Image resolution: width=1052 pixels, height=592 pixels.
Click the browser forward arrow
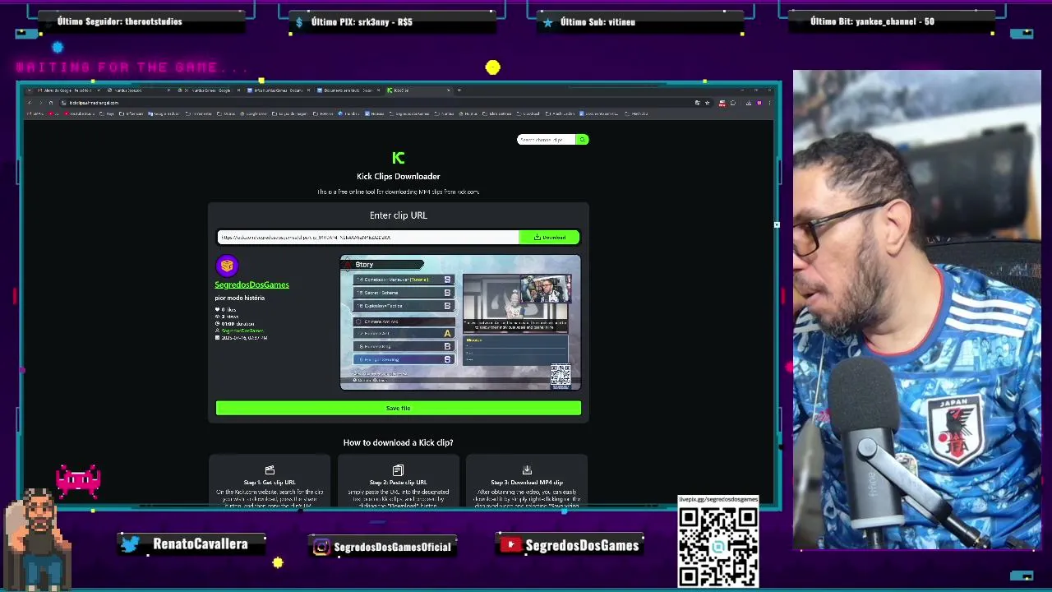click(x=40, y=103)
